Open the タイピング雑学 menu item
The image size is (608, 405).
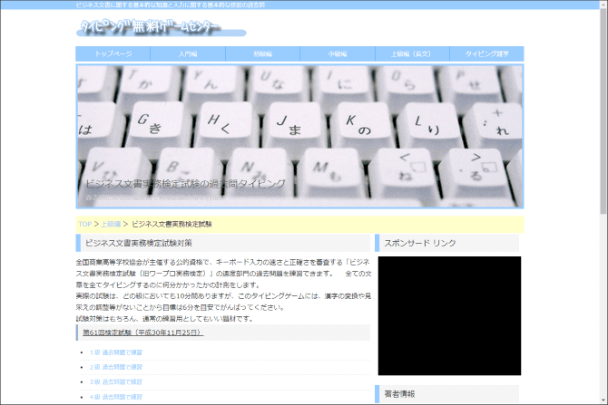click(x=486, y=54)
